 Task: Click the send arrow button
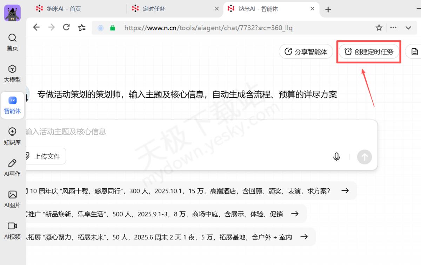click(364, 157)
